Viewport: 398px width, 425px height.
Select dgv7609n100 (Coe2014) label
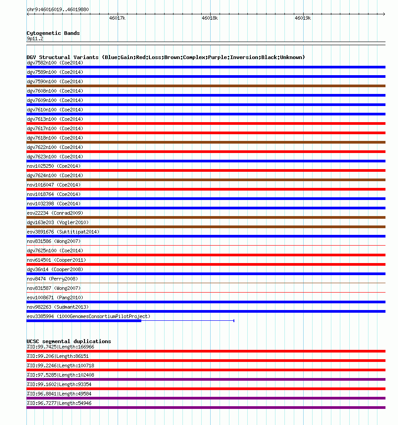(x=55, y=100)
